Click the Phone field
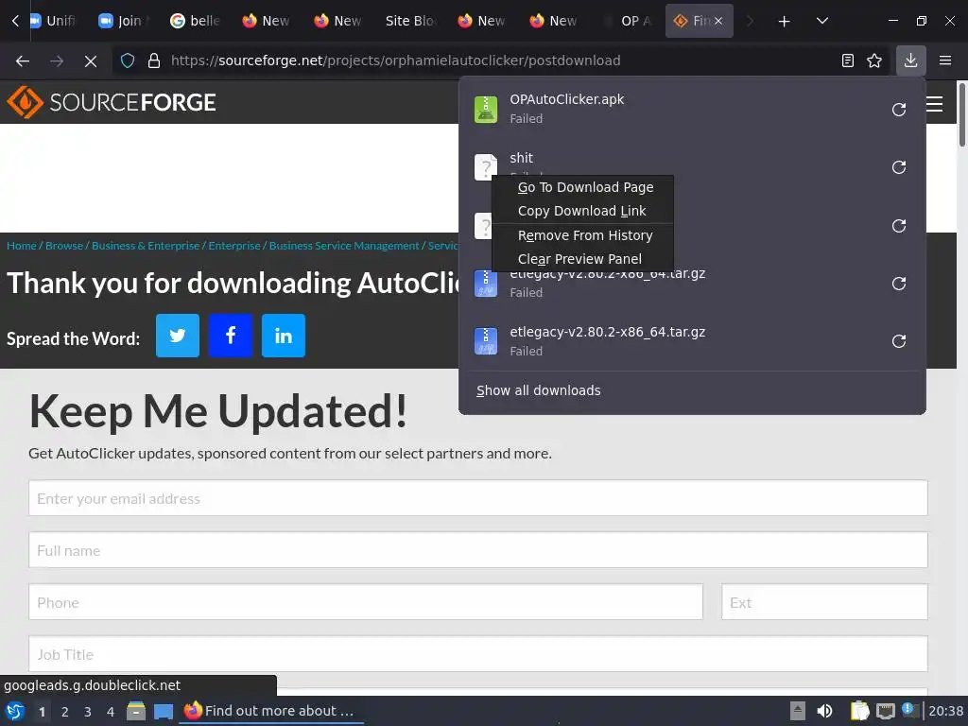 point(366,602)
